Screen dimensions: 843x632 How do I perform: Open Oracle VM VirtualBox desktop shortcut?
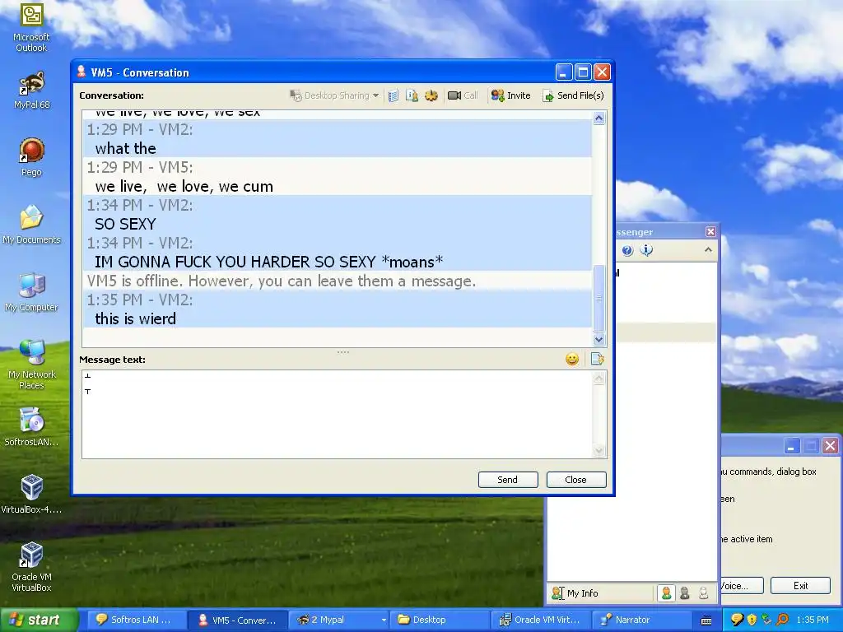point(31,567)
